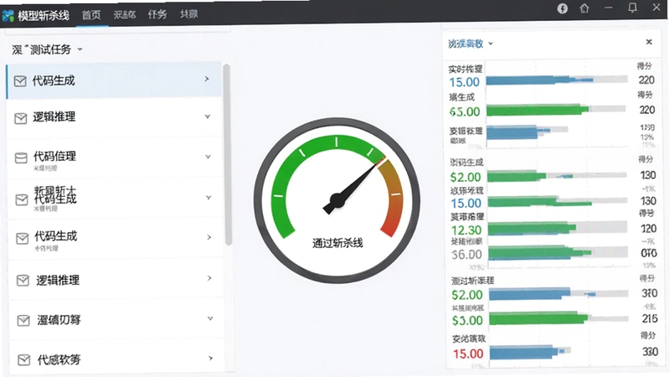Expand chevron on highlighted 代码生成 row
The width and height of the screenshot is (670, 377).
point(207,79)
